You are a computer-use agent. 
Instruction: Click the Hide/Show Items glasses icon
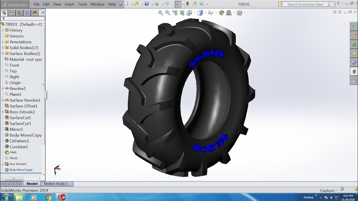(211, 13)
